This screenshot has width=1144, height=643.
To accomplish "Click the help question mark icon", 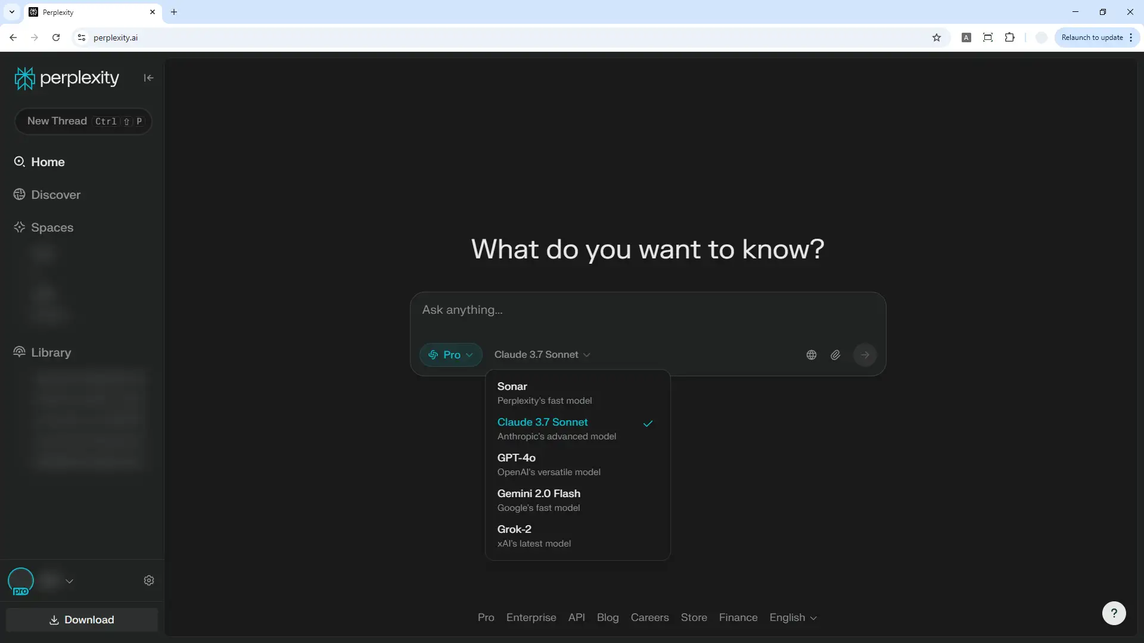I will point(1114,613).
